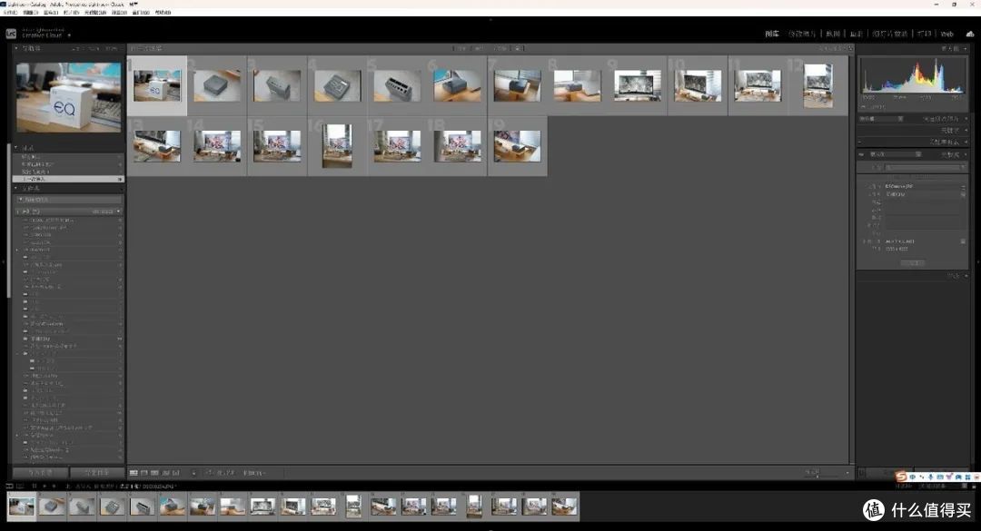The image size is (981, 531).
Task: Collapse the Navigator panel
Action: 16,48
